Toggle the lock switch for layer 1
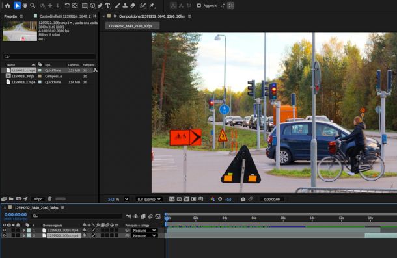 click(18, 230)
